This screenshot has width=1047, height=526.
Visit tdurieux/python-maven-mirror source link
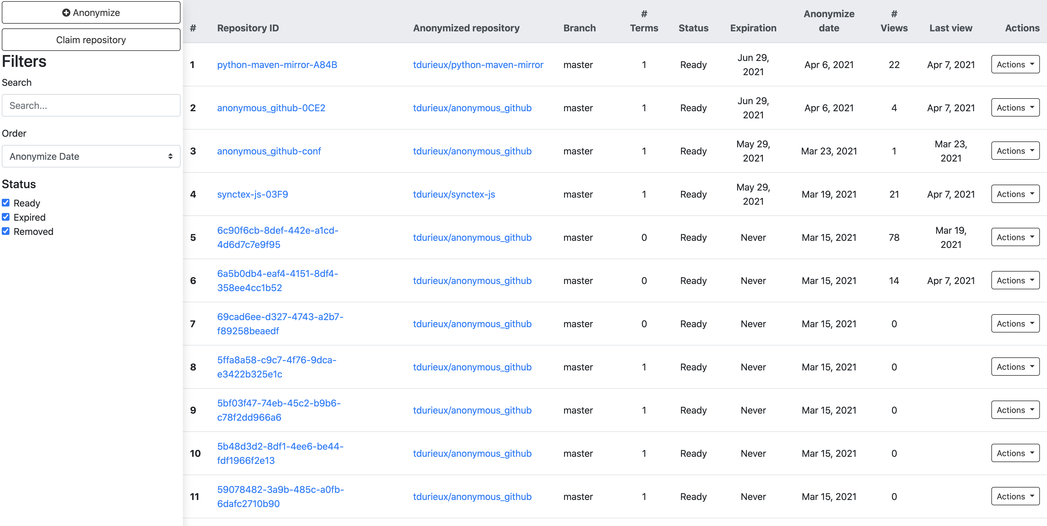click(478, 64)
